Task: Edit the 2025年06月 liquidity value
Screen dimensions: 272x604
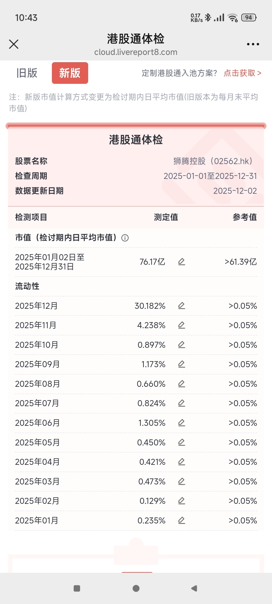Action: click(182, 423)
